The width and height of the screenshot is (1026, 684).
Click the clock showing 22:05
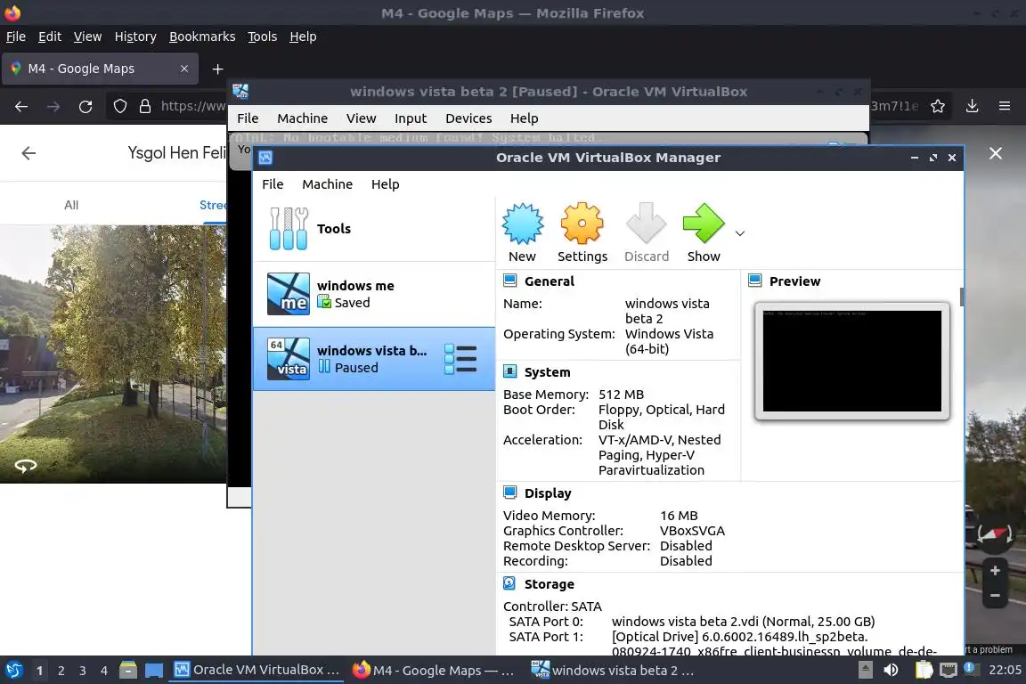coord(1005,671)
